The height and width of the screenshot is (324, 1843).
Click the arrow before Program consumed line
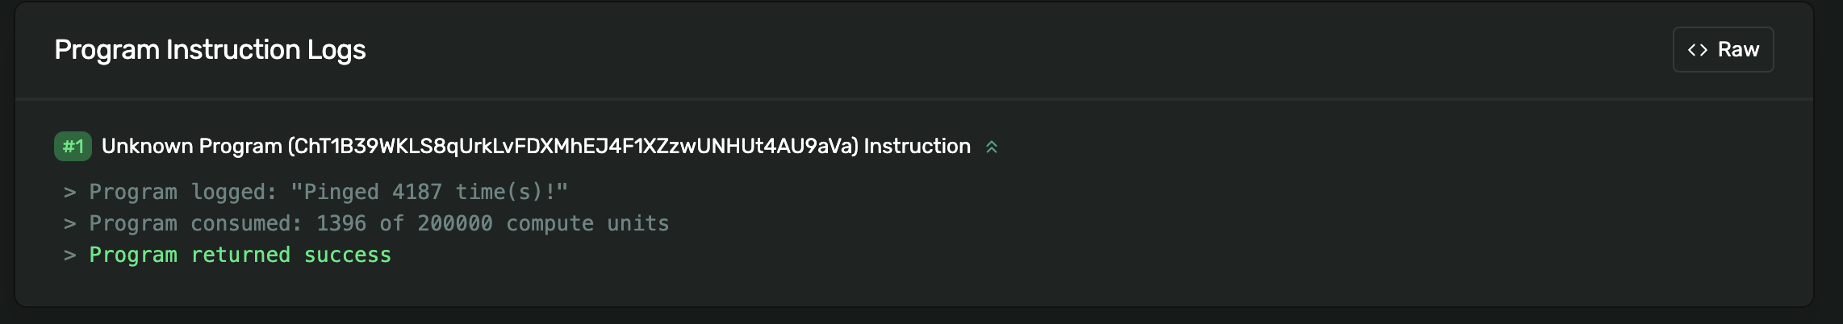tap(70, 223)
